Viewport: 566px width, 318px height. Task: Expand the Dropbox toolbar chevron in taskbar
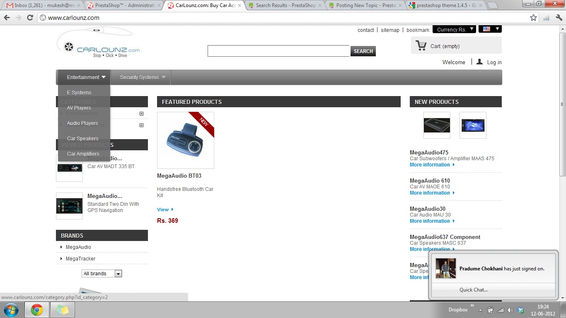click(472, 306)
